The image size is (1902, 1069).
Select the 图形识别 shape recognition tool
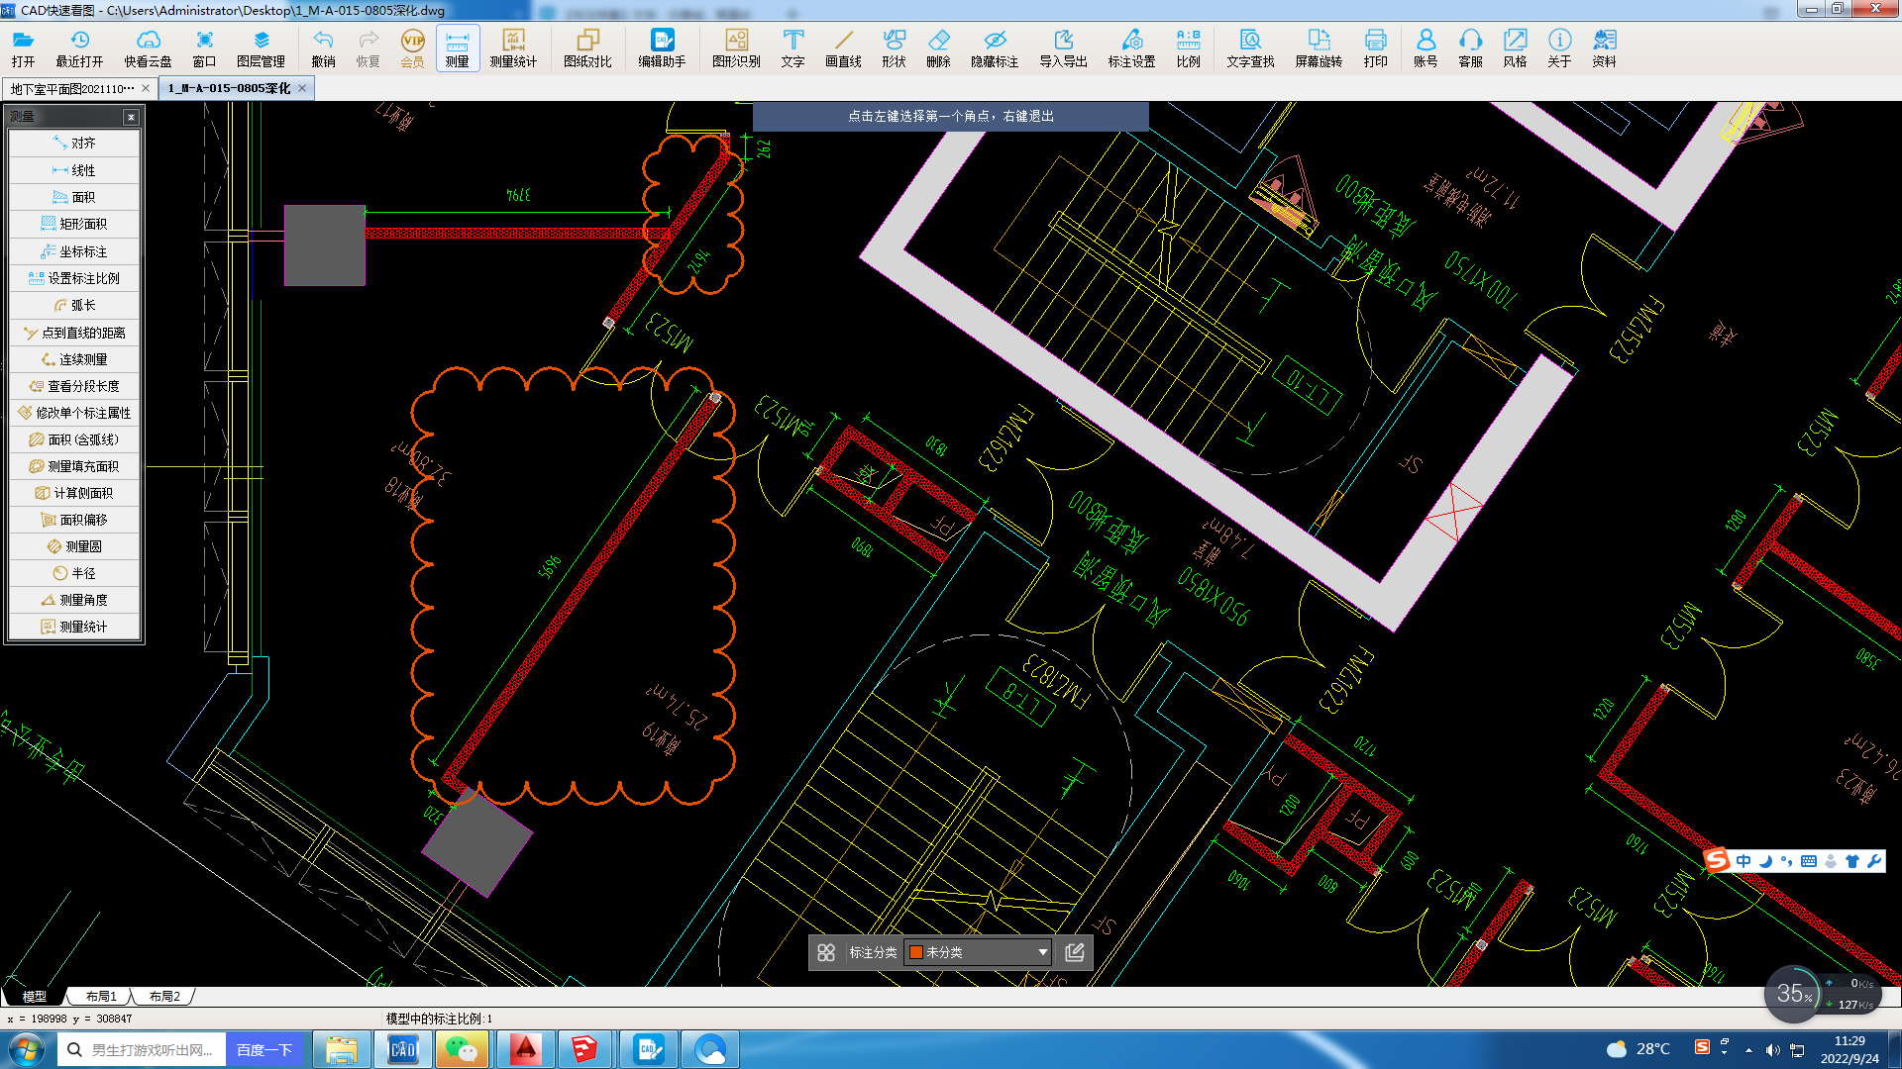[736, 48]
